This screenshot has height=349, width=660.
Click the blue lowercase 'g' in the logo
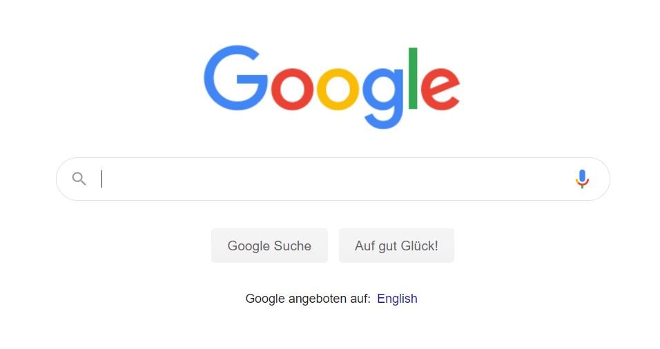coord(382,98)
